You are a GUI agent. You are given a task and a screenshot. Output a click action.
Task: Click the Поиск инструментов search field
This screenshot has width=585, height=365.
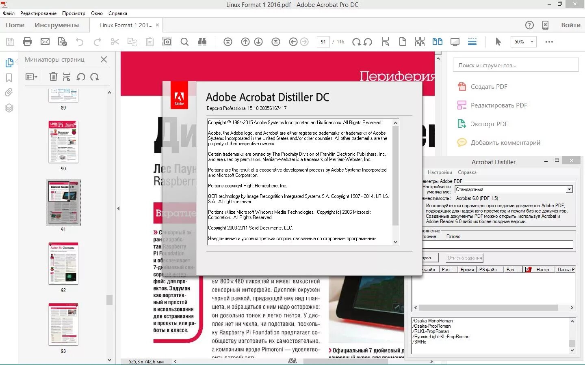tap(516, 65)
